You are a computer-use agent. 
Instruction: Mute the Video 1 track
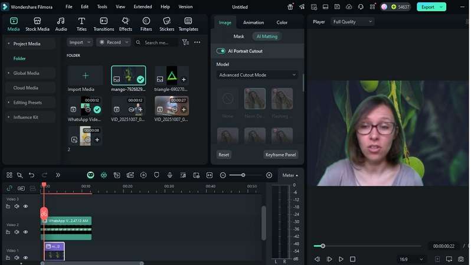tap(17, 257)
